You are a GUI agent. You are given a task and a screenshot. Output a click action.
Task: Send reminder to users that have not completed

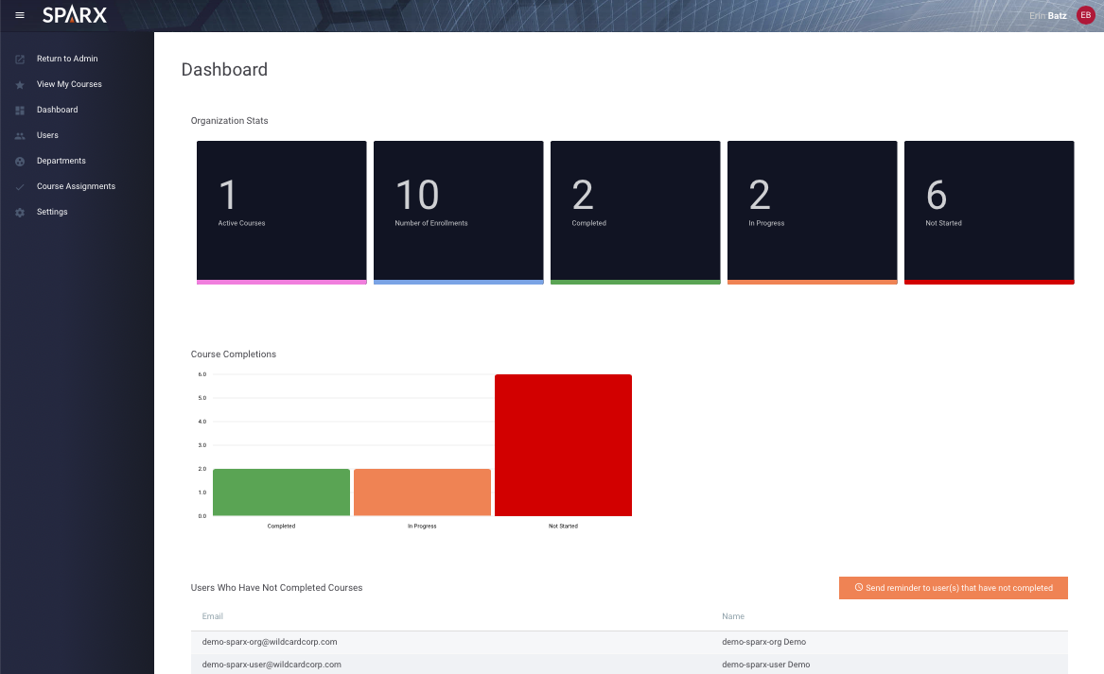pos(953,588)
